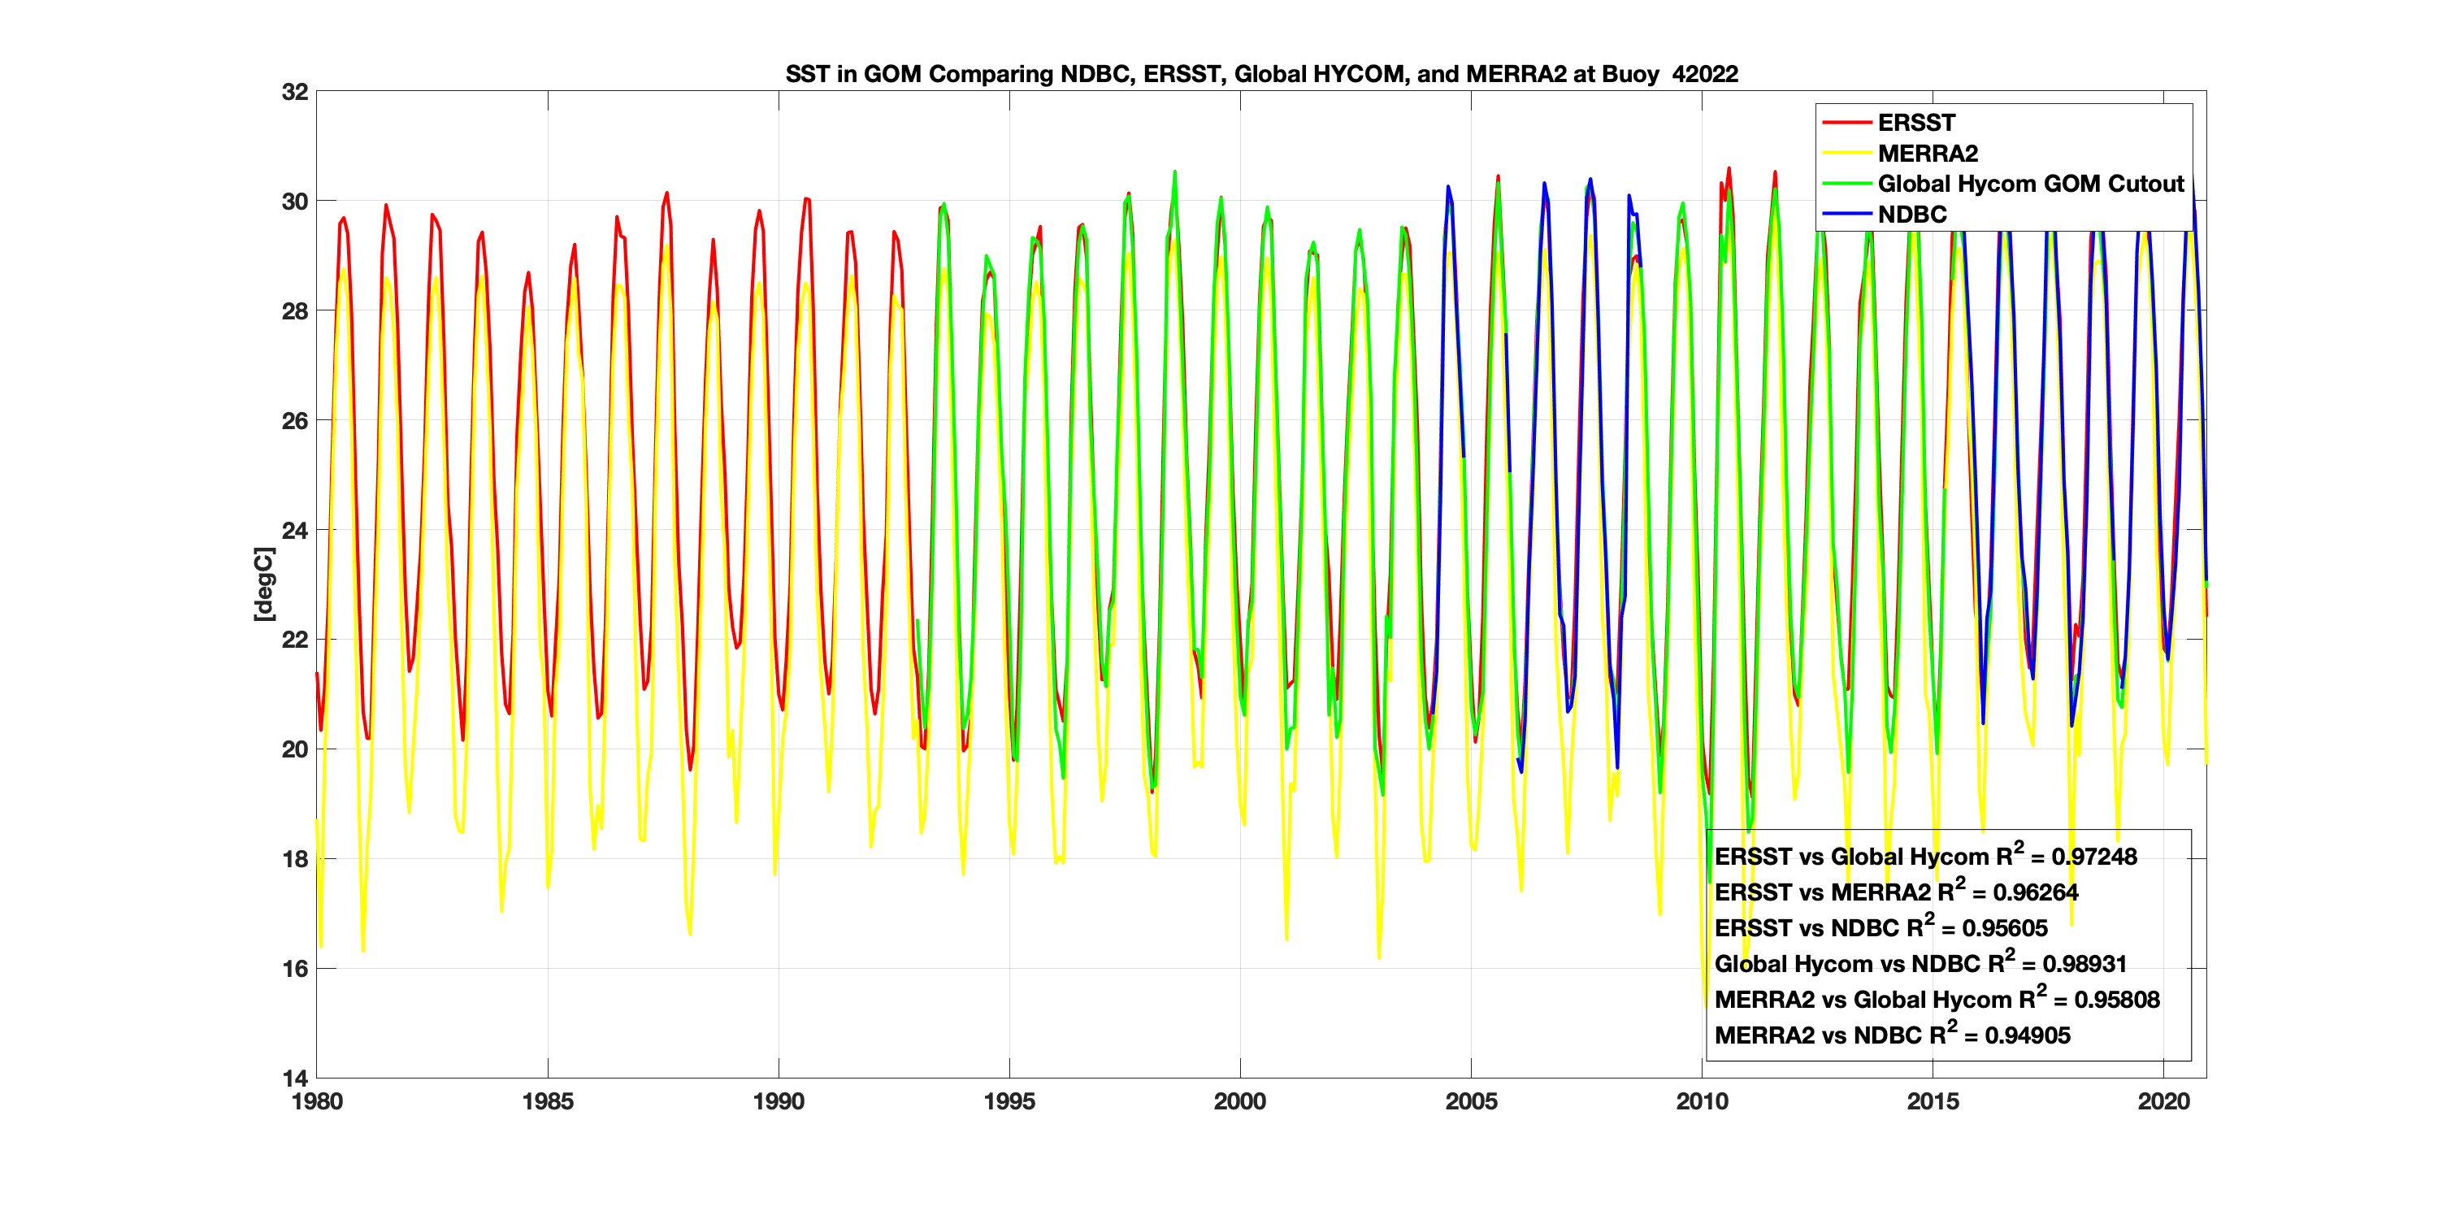The image size is (2438, 1211).
Task: Click the 'ERSST vs MERRA2 R²' annotation line
Action: tap(1896, 892)
